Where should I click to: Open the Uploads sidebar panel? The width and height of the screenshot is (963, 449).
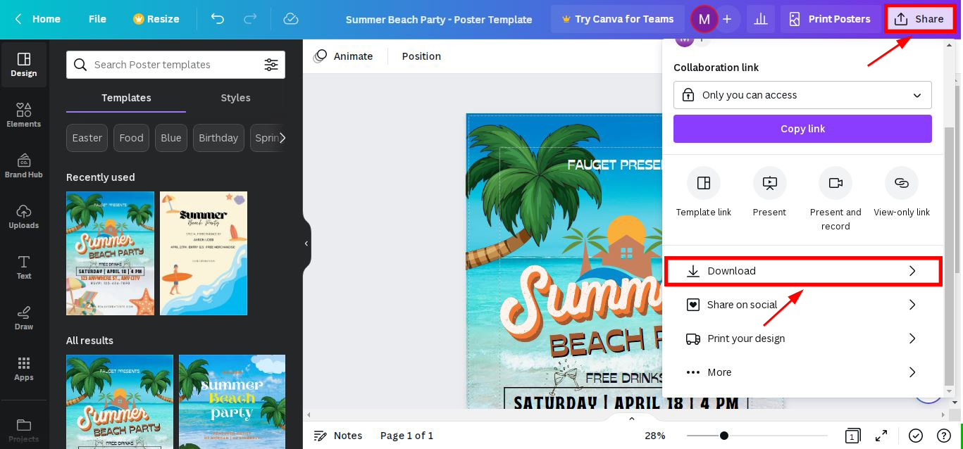coord(24,216)
